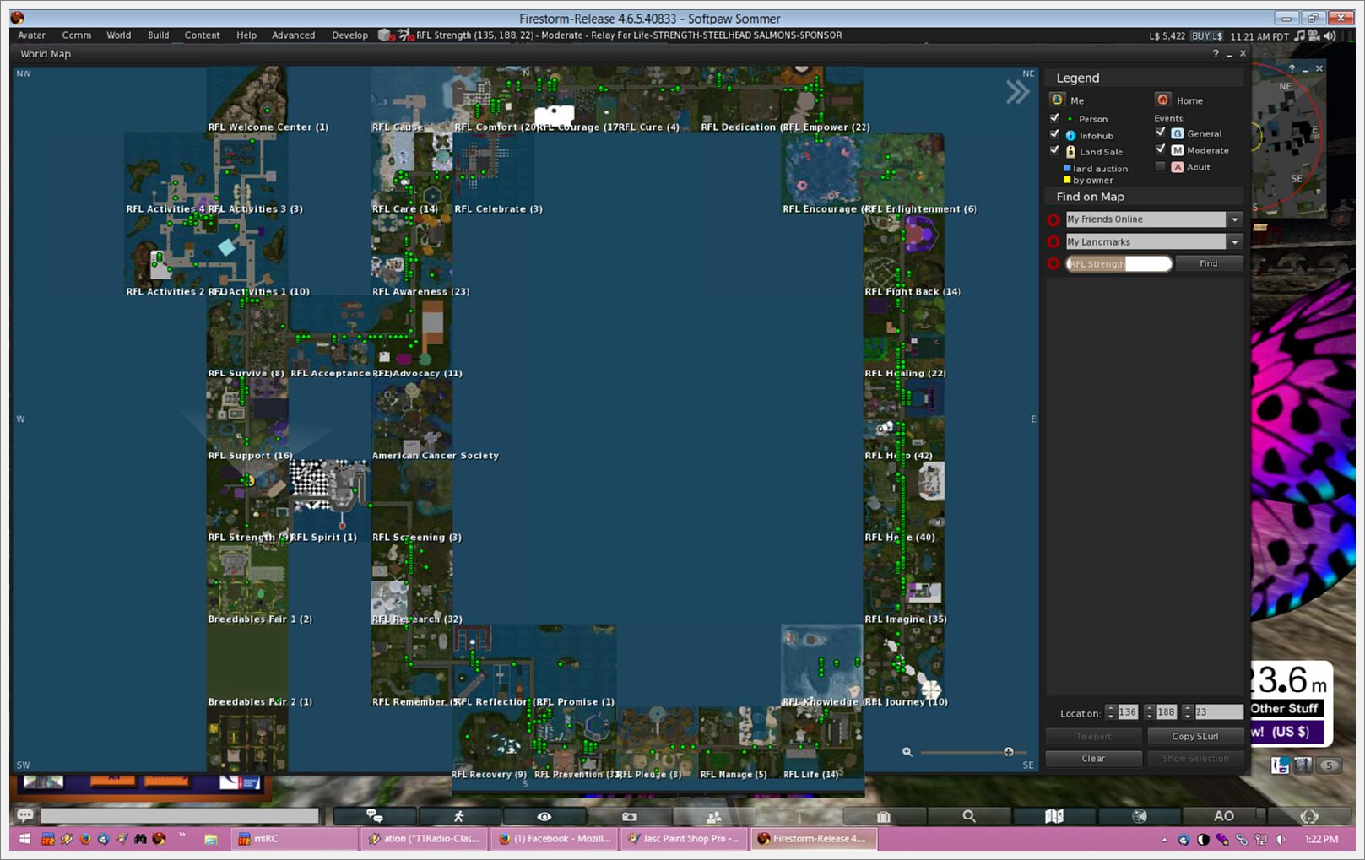
Task: Open the Advanced menu
Action: [x=293, y=35]
